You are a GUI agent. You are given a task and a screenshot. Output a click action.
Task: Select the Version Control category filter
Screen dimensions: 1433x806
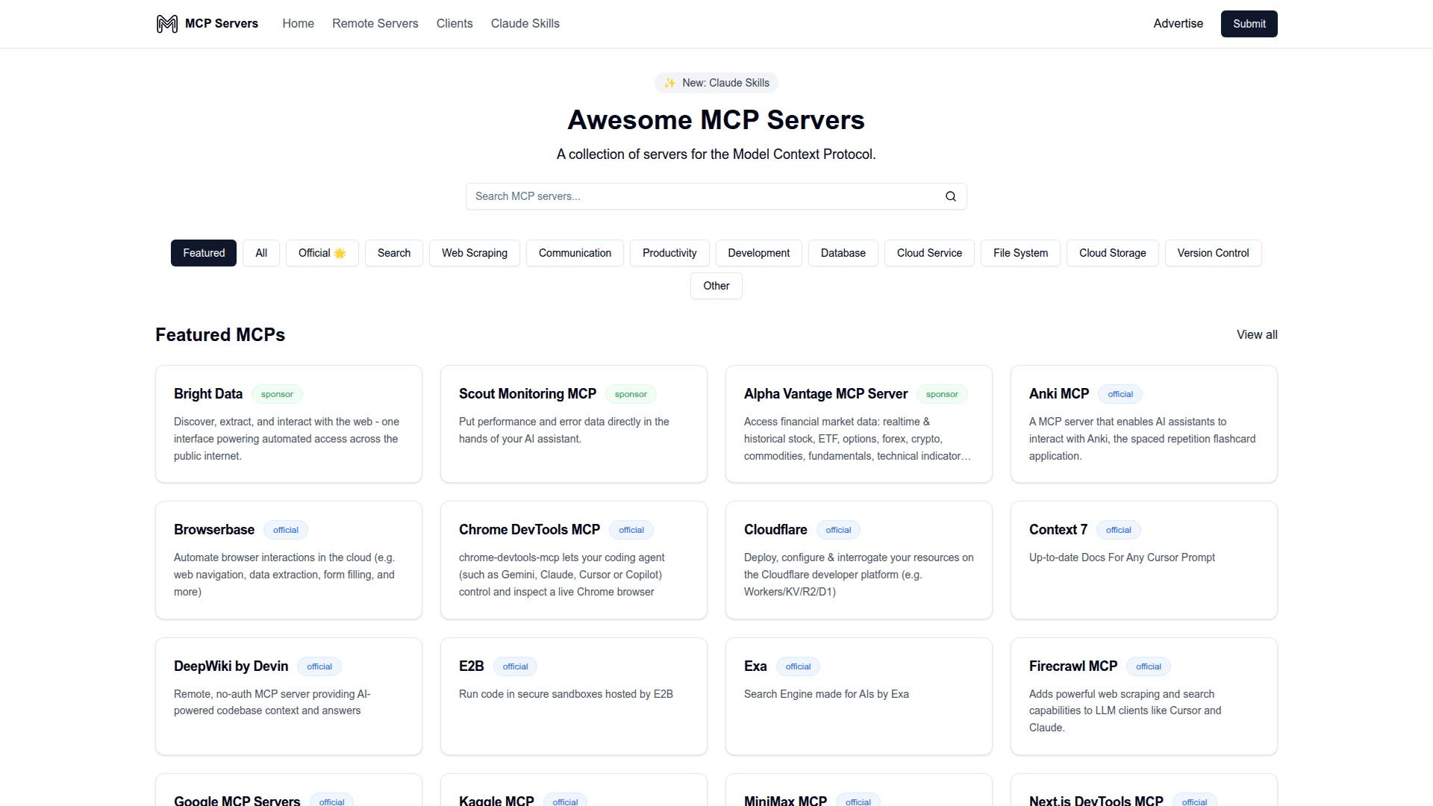1212,253
